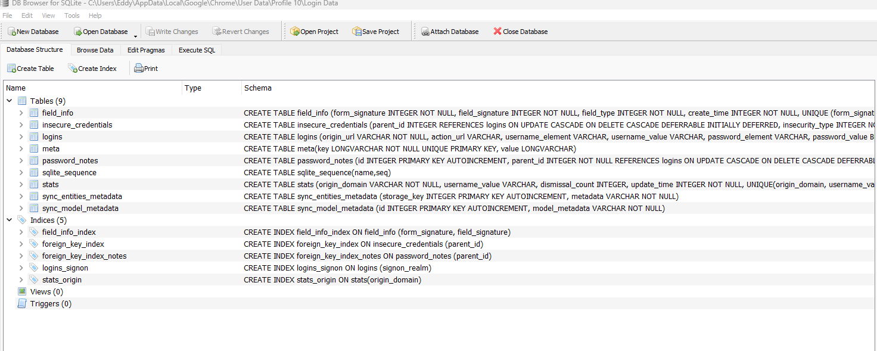The width and height of the screenshot is (877, 351).
Task: Click the table icon next to insecure_credentials
Action: click(x=34, y=125)
